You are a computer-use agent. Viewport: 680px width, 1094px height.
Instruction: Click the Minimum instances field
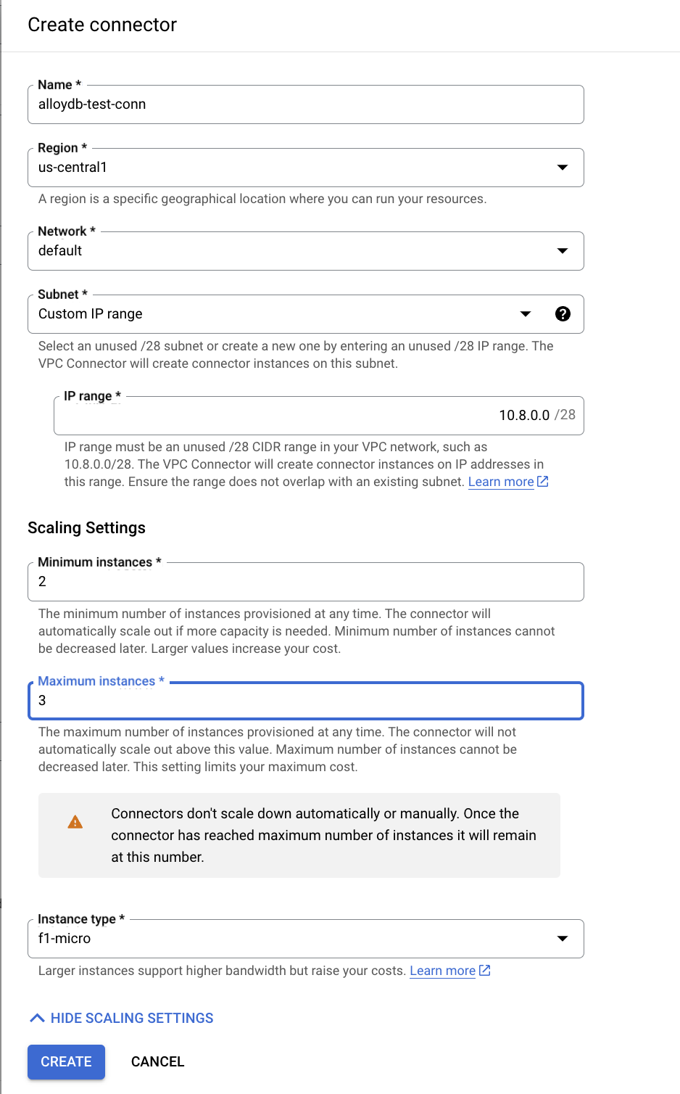[x=305, y=582]
